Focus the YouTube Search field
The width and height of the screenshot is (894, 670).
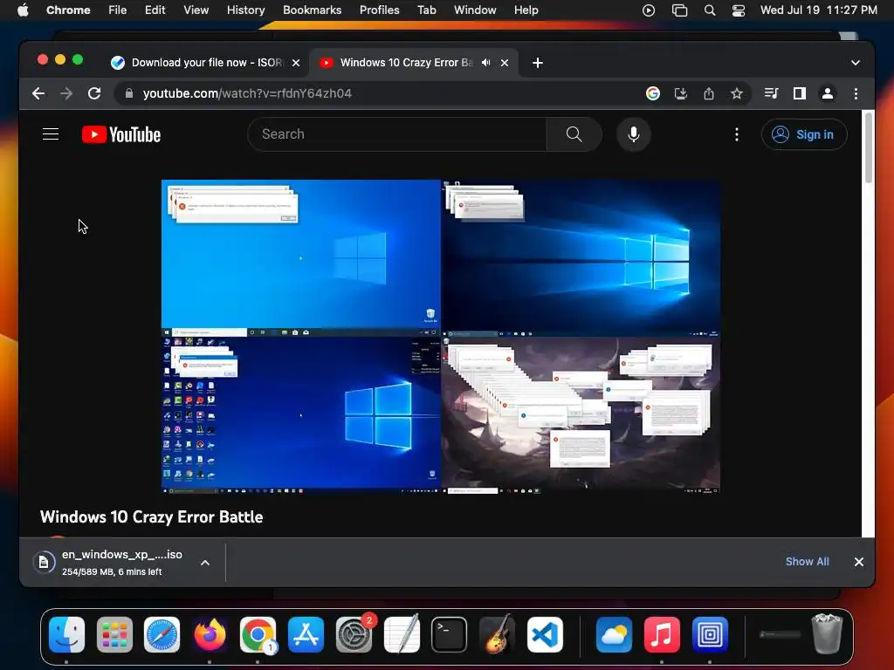coord(397,134)
